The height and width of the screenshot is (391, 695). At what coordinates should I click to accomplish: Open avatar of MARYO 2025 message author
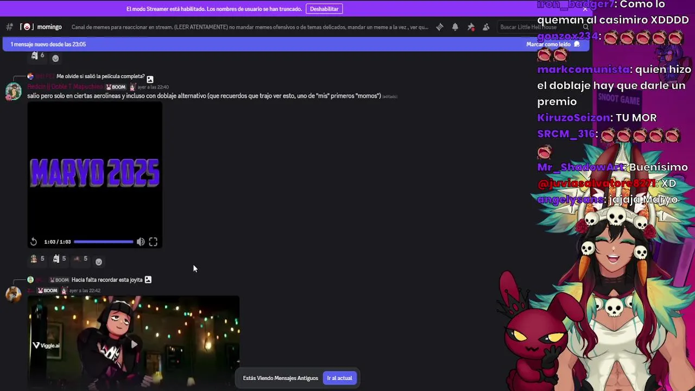click(13, 92)
